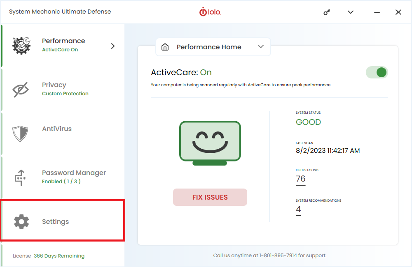The width and height of the screenshot is (412, 267).
Task: Click the smiling monitor status graphic
Action: pos(210,143)
